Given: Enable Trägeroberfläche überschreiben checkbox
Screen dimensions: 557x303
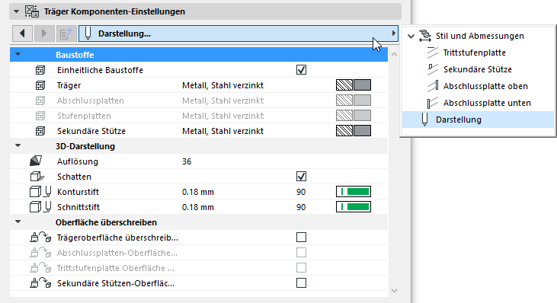Looking at the screenshot, I should pos(301,237).
